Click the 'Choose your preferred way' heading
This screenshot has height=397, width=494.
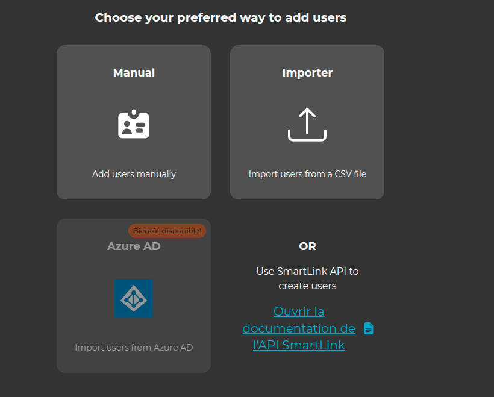pos(220,17)
